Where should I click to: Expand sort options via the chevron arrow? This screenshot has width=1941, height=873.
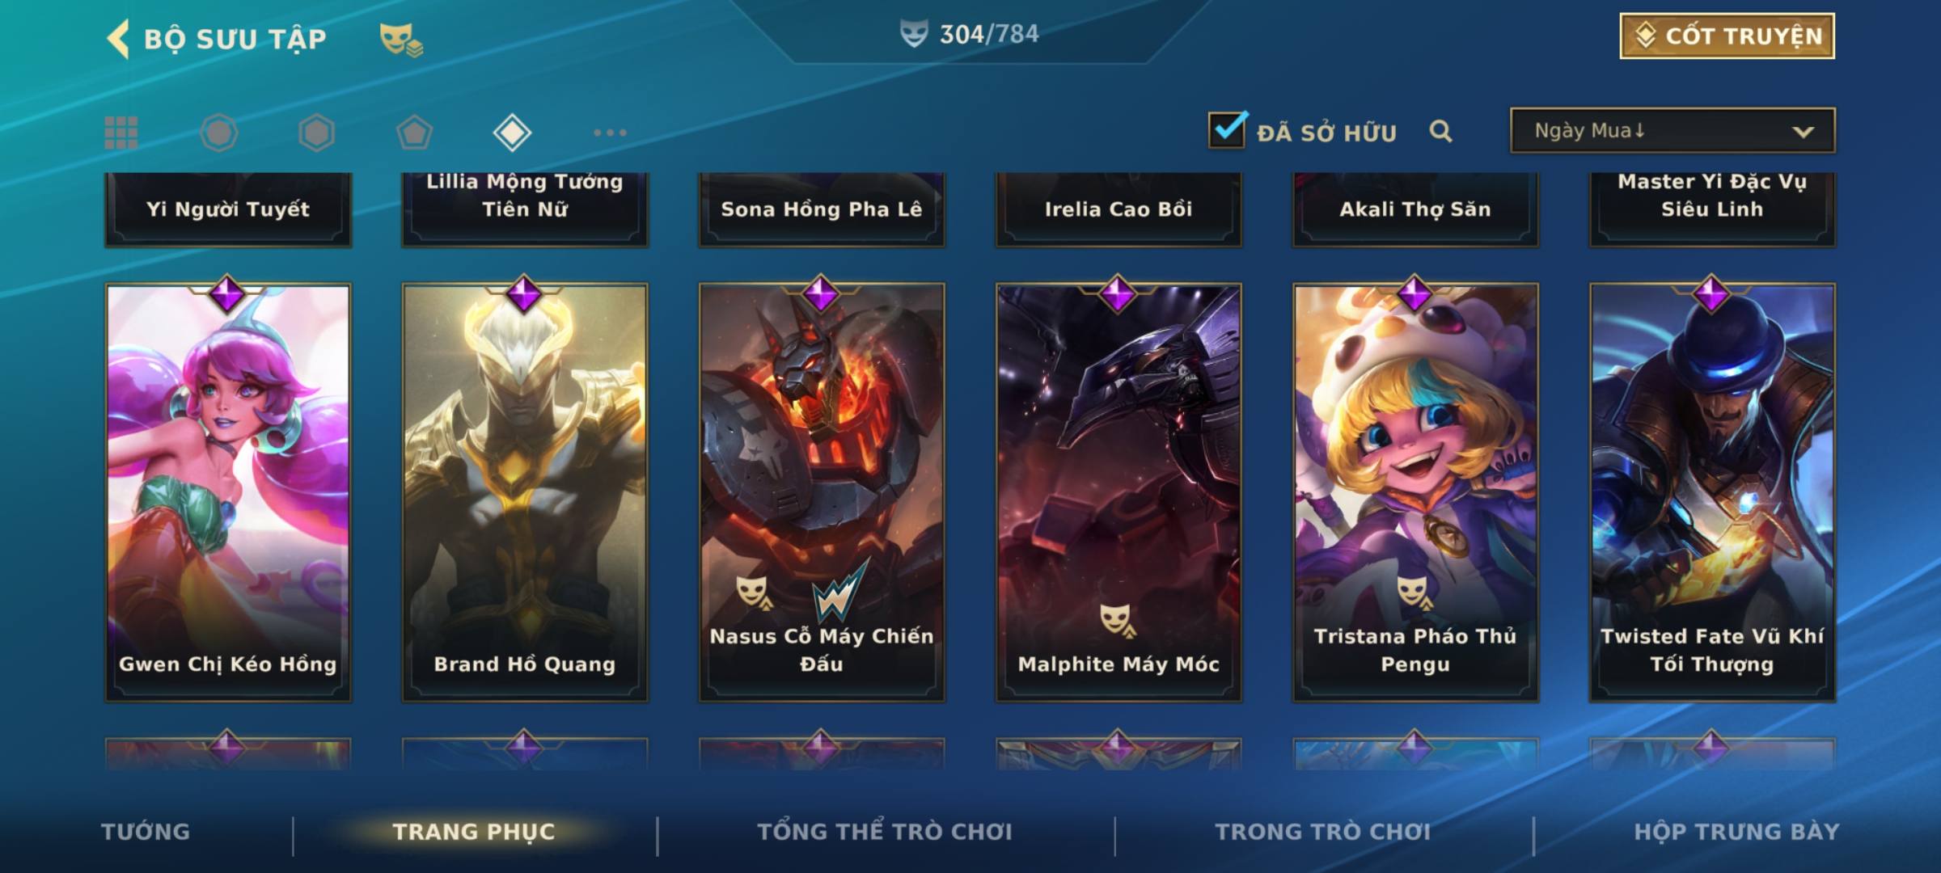tap(1803, 132)
